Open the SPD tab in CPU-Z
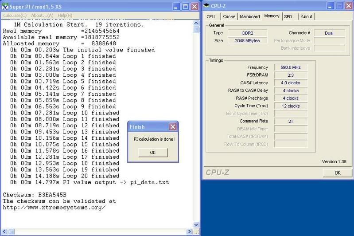The width and height of the screenshot is (354, 236). pyautogui.click(x=288, y=16)
